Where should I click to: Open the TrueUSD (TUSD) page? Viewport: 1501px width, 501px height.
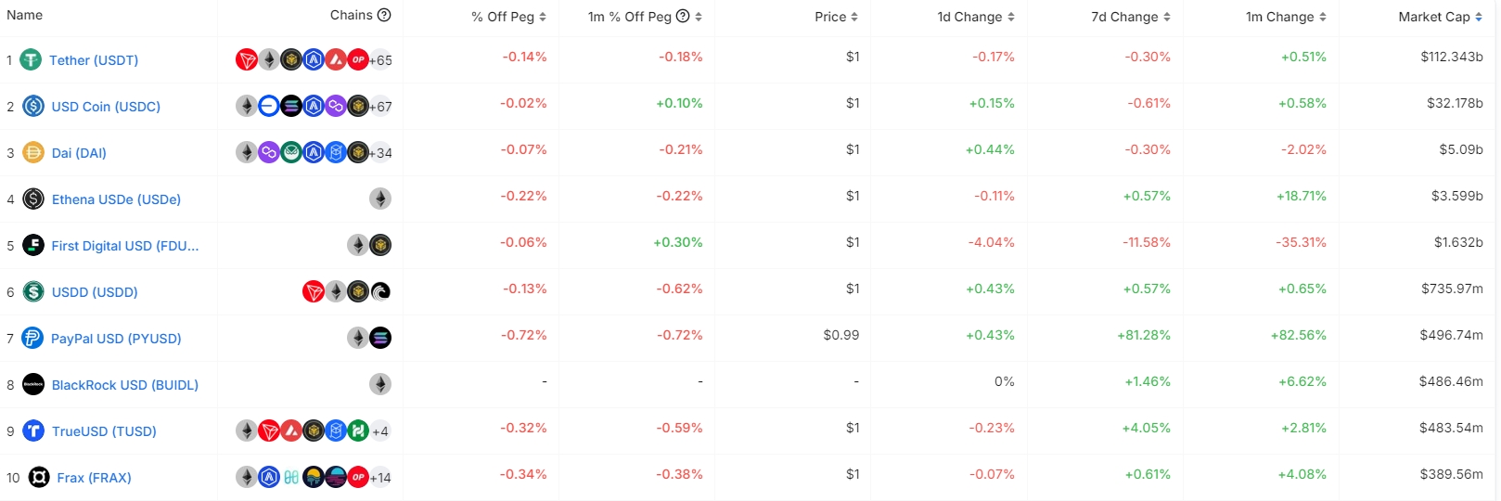(104, 431)
